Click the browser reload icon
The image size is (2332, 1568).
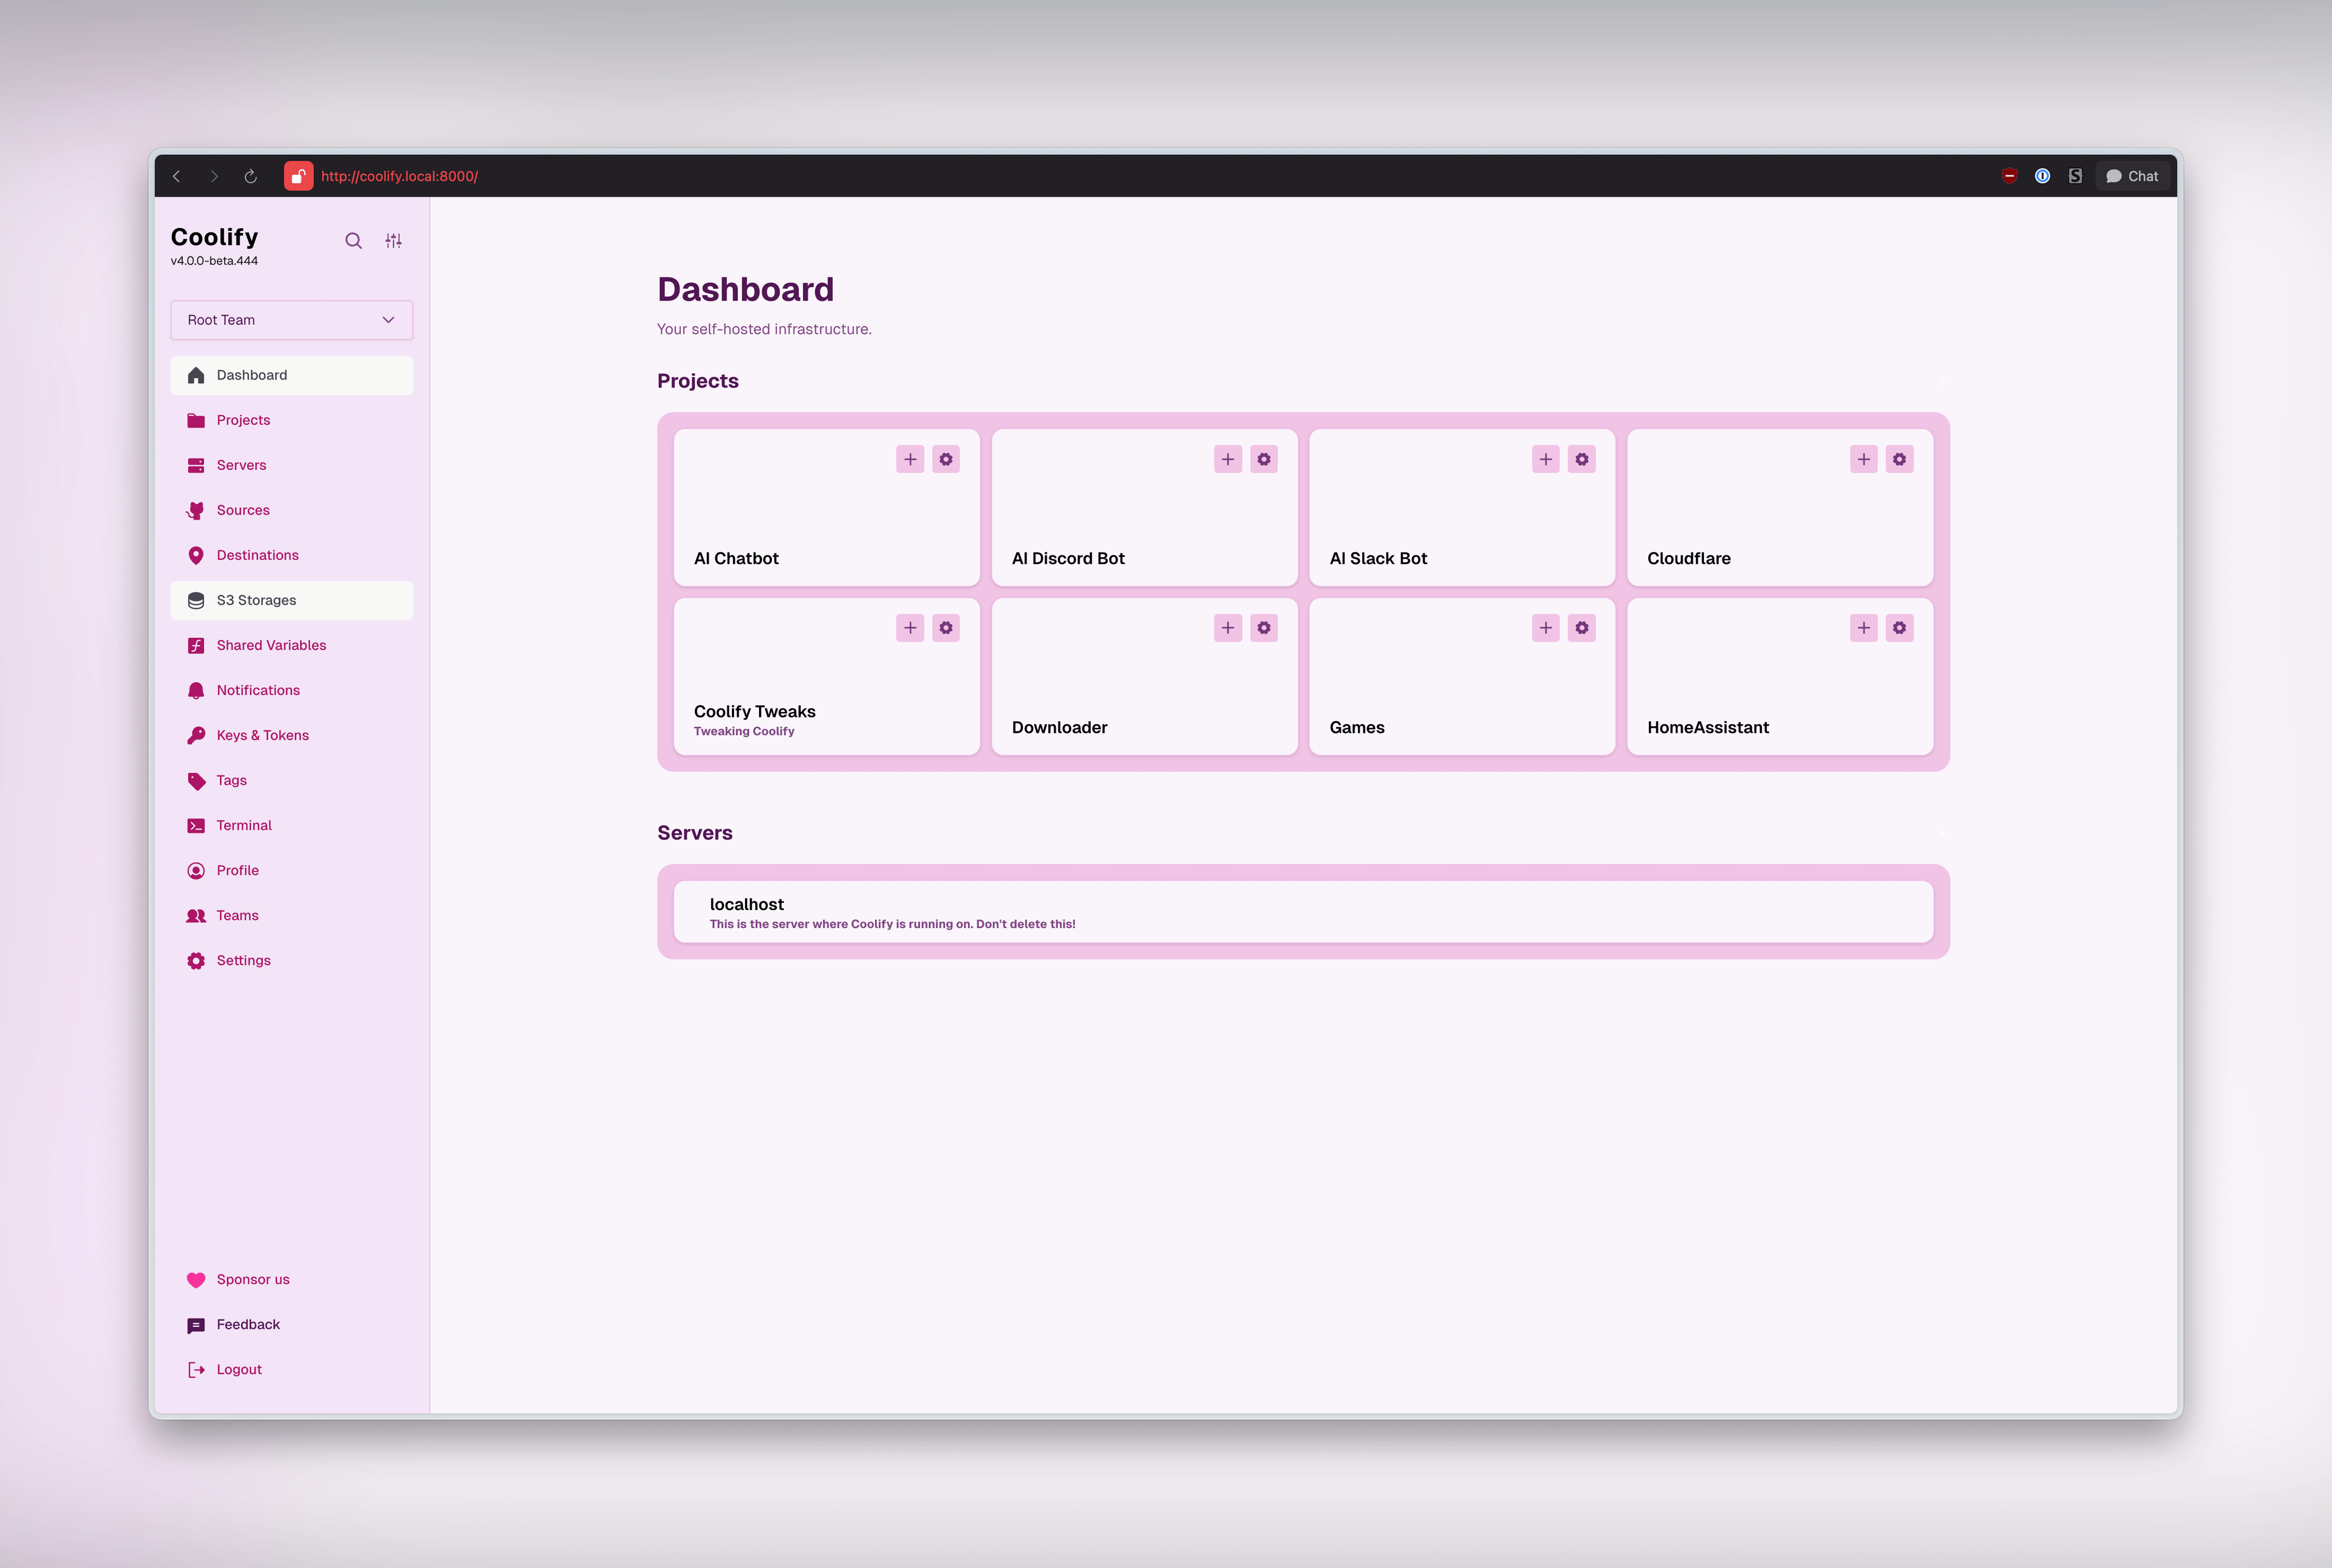point(251,176)
